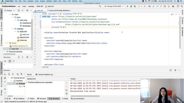Collapse all services in Services toolbar

click(x=13, y=74)
